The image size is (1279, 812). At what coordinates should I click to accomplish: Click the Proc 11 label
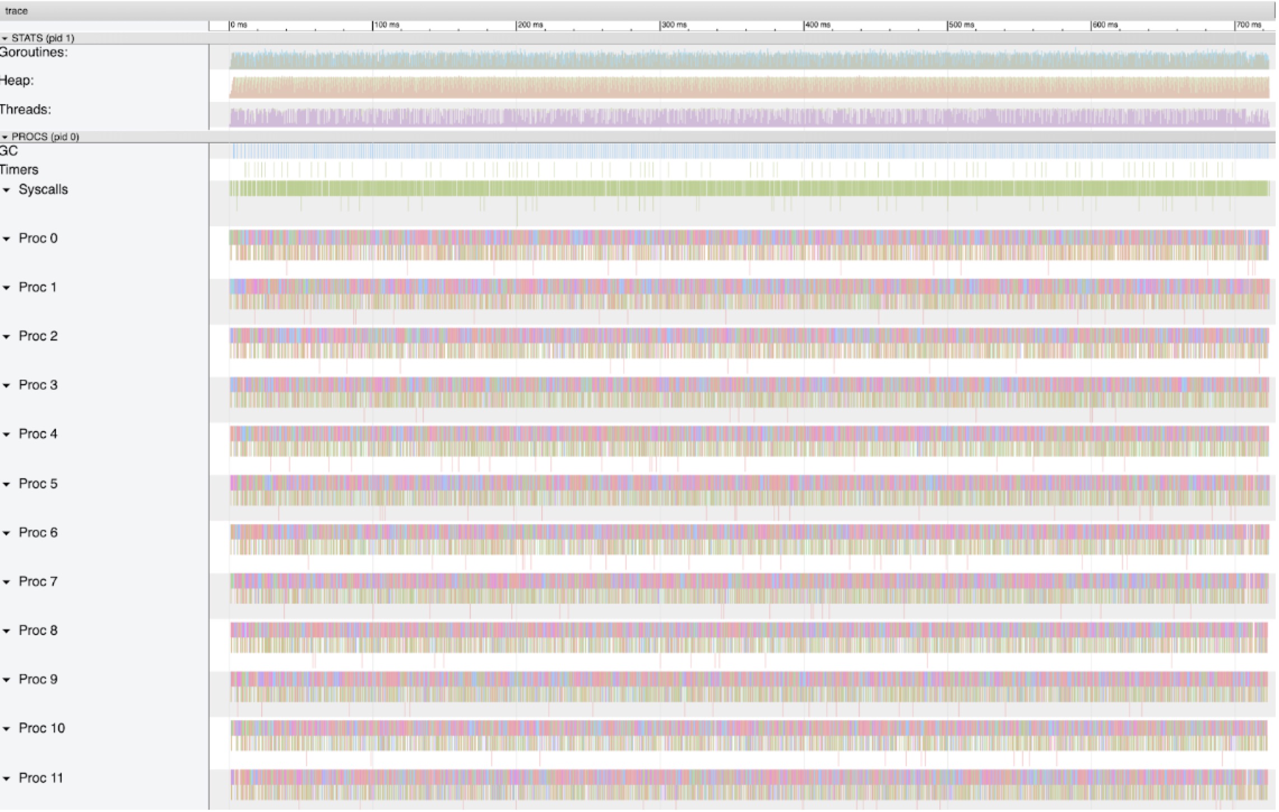pos(41,778)
